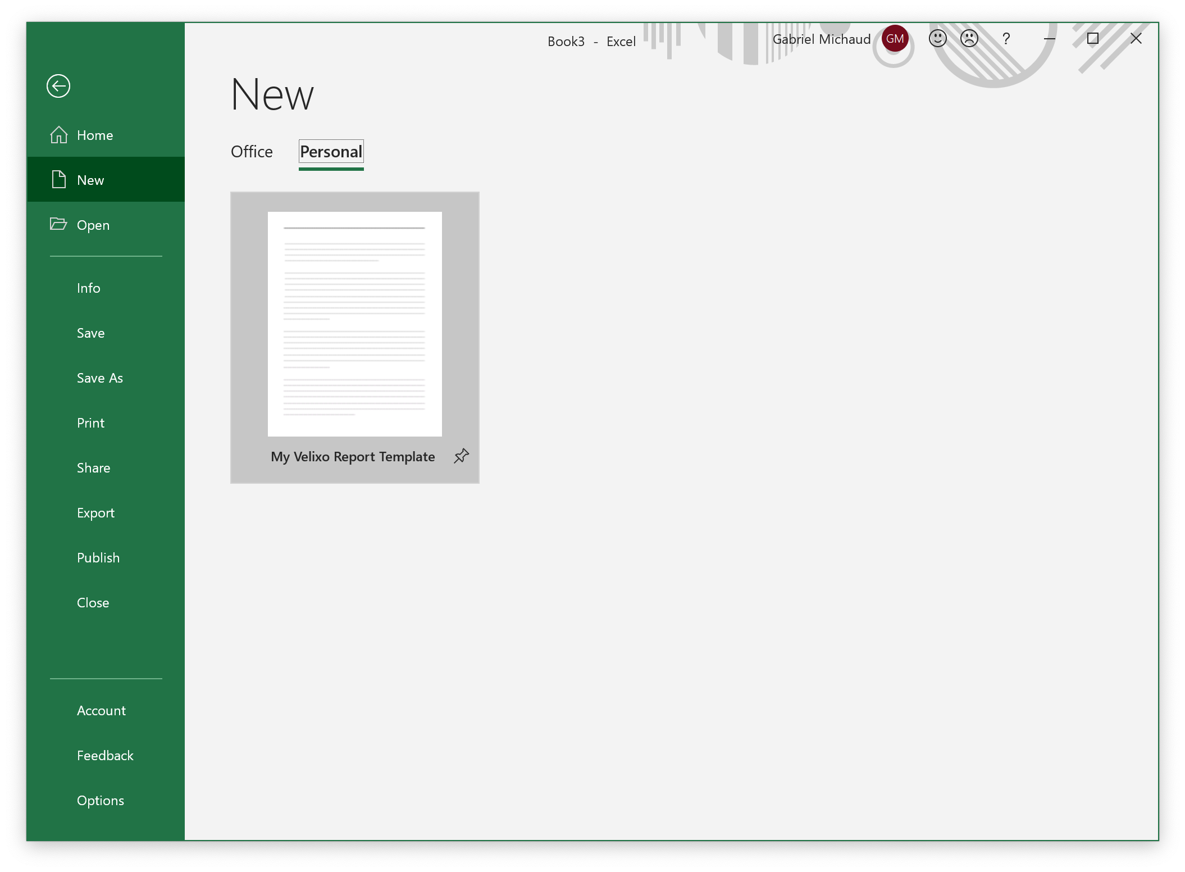Send a smile with the happy face icon

[x=937, y=38]
